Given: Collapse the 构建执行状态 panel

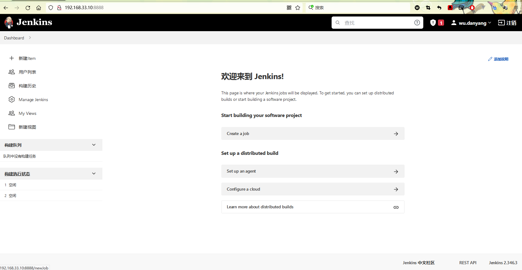Looking at the screenshot, I should click(94, 173).
